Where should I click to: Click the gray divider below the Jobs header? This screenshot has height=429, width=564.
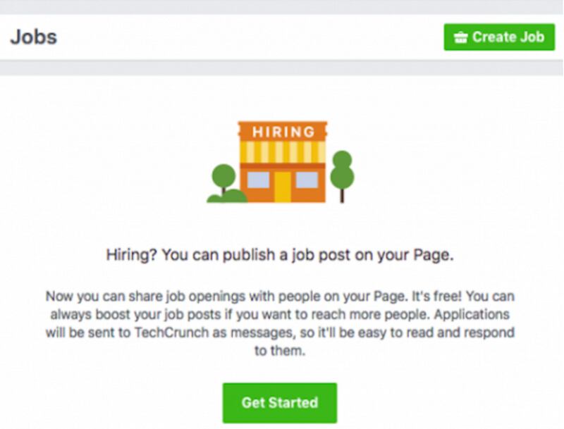click(281, 68)
